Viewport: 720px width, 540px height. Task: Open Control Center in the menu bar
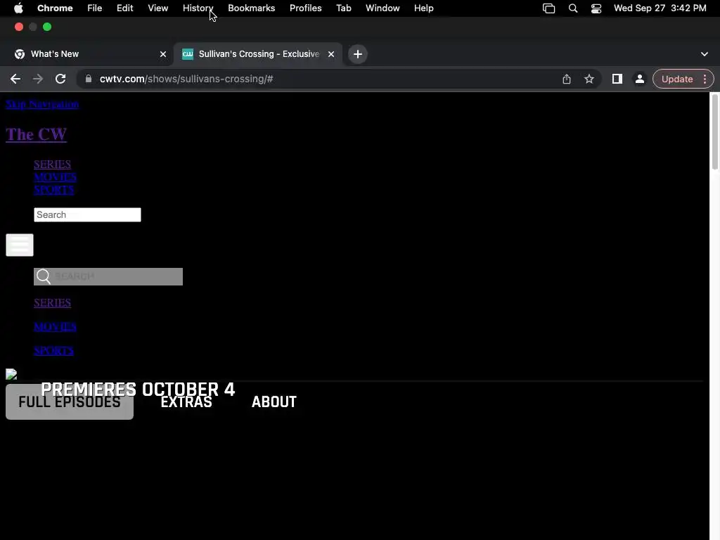click(x=596, y=8)
